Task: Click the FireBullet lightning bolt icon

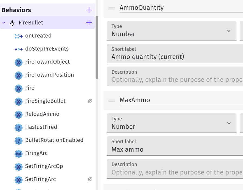Action: tap(12, 23)
